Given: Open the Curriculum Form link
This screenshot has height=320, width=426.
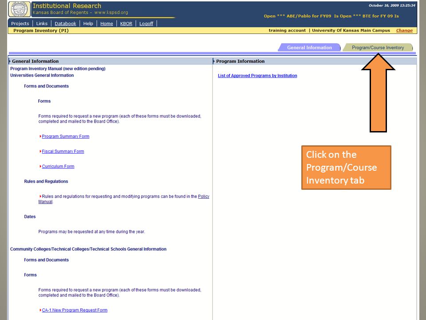Looking at the screenshot, I should coord(58,166).
